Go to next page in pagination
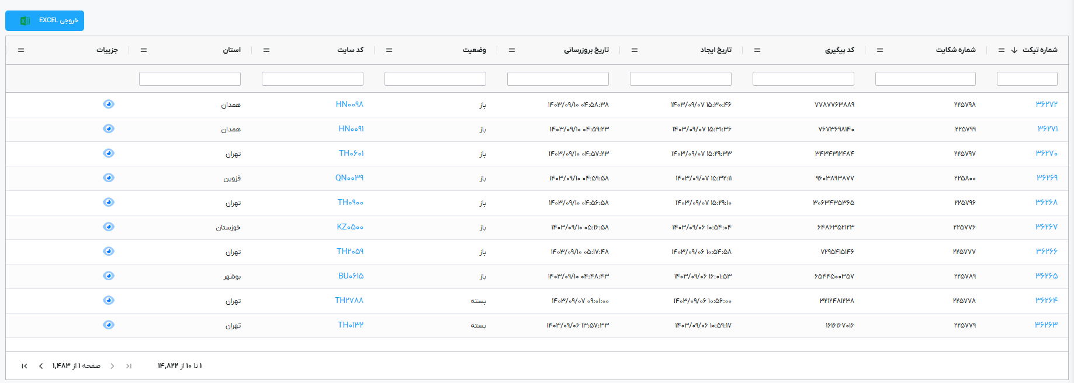 41,366
